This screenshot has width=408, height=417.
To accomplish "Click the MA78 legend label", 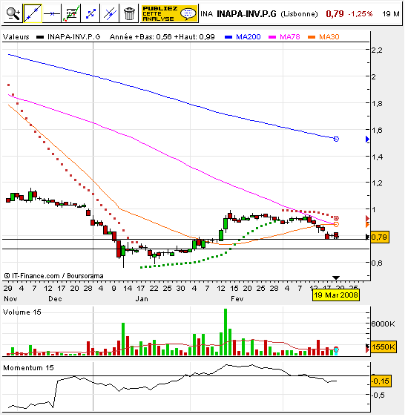I will (x=290, y=37).
